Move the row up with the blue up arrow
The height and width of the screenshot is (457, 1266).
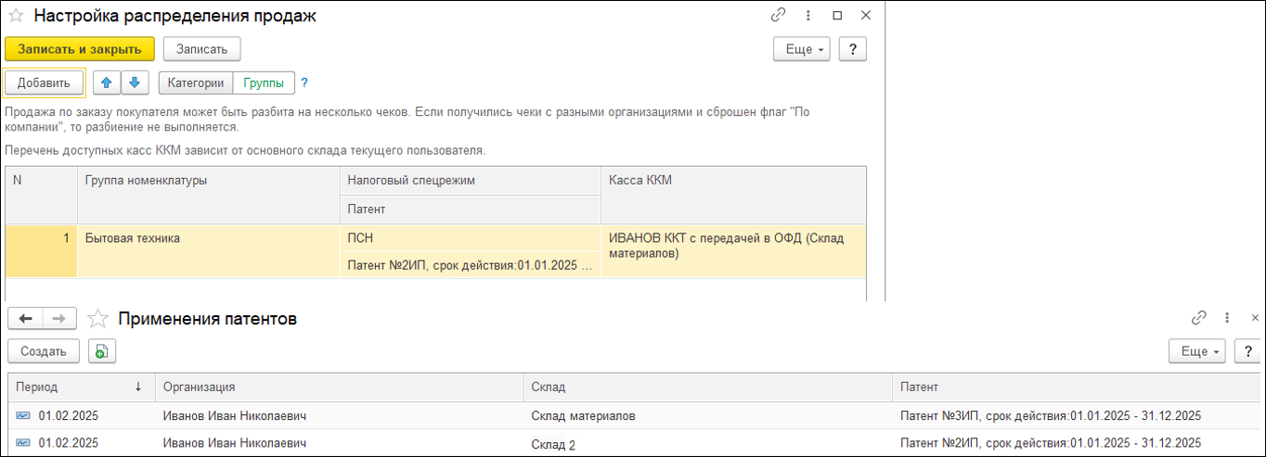pos(106,83)
